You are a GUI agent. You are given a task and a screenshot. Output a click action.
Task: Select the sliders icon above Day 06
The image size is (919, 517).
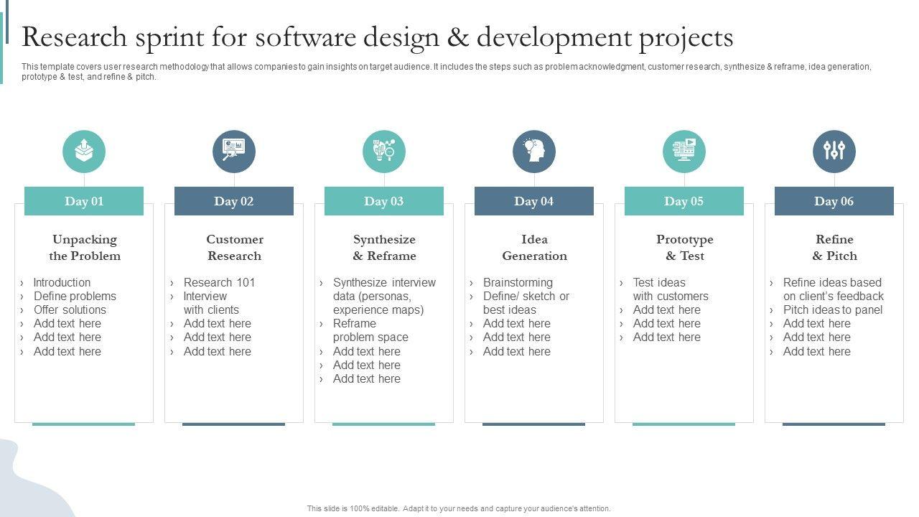pyautogui.click(x=834, y=152)
